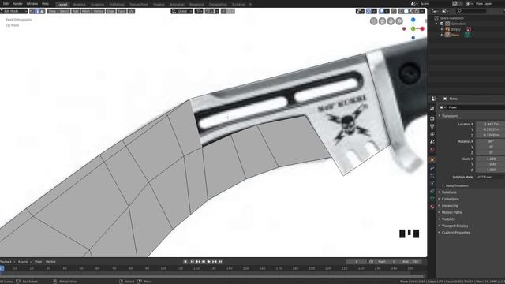
Task: Select wireframe viewport shading
Action: point(401,11)
